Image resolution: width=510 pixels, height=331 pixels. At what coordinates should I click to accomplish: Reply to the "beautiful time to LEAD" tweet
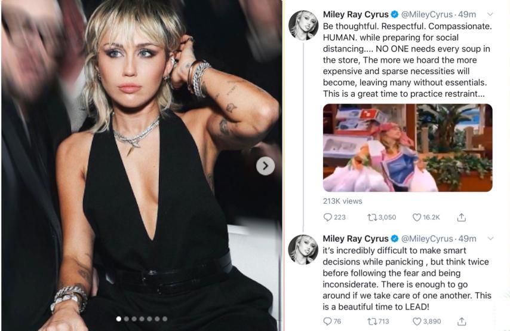click(327, 321)
